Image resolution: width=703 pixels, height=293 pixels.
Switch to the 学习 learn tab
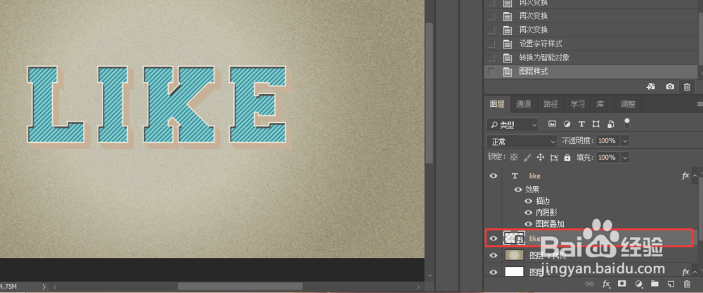point(577,105)
